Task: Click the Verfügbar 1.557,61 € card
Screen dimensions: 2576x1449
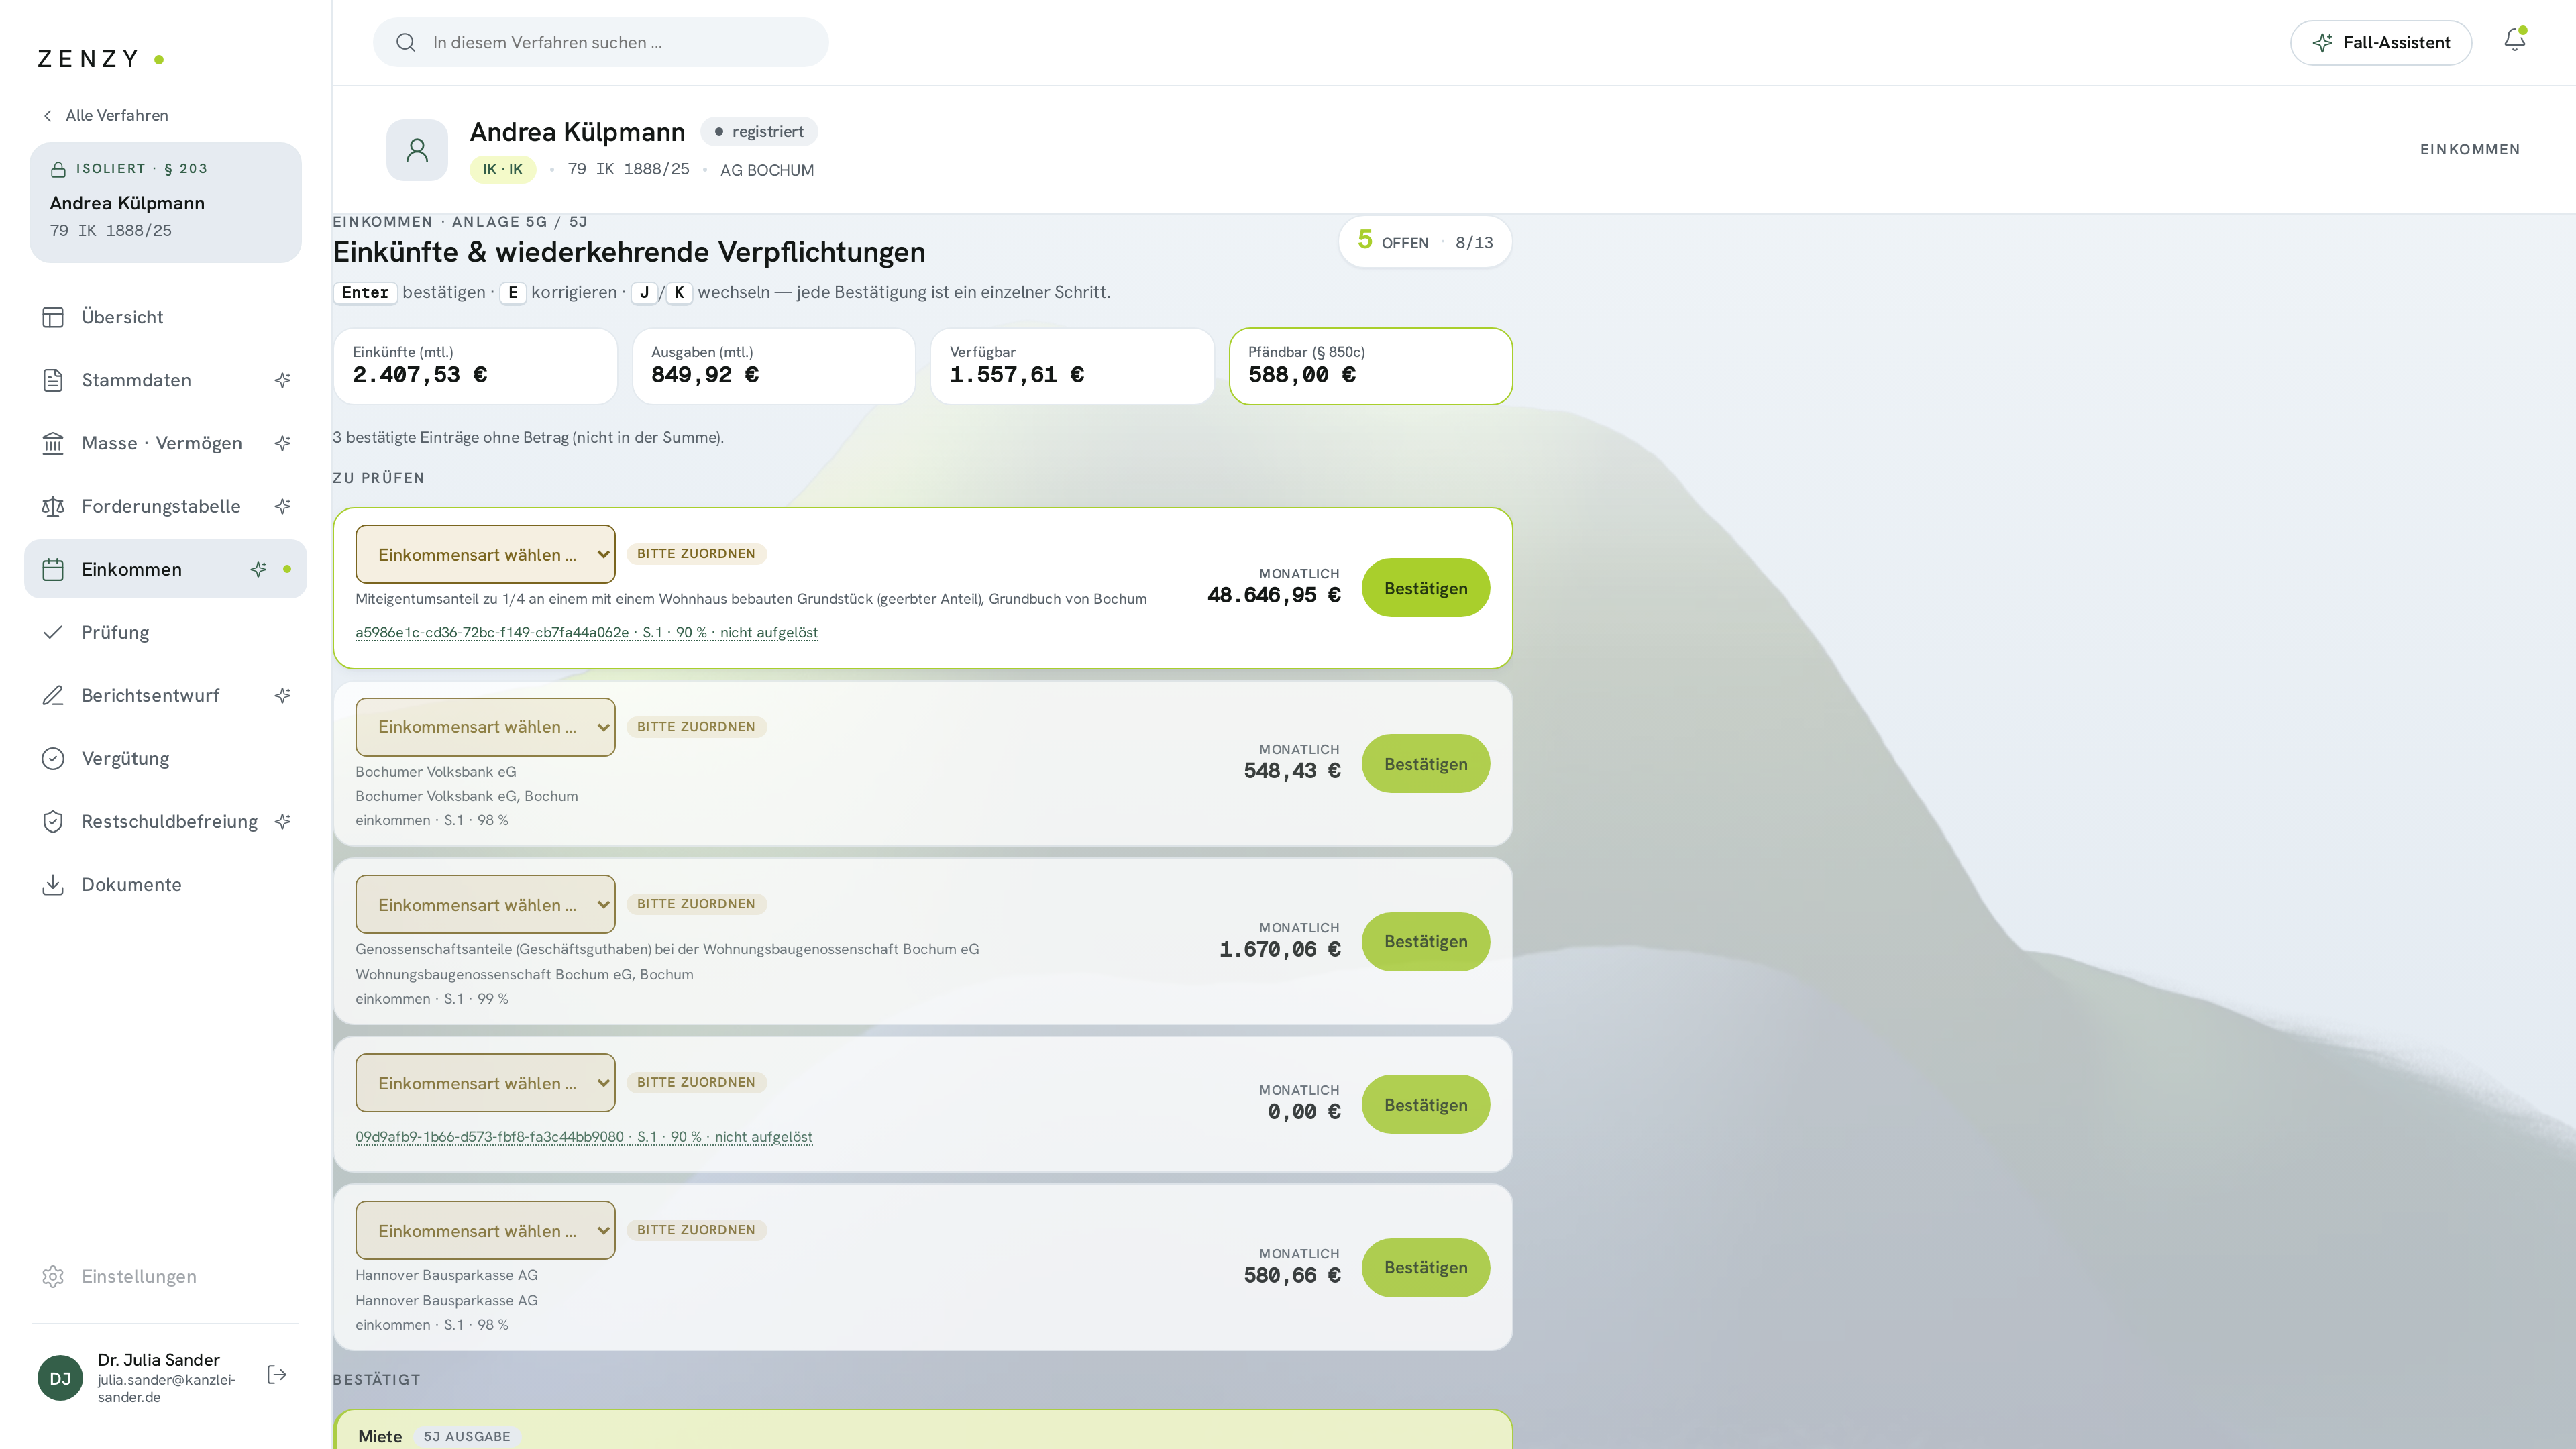Action: pos(1072,366)
